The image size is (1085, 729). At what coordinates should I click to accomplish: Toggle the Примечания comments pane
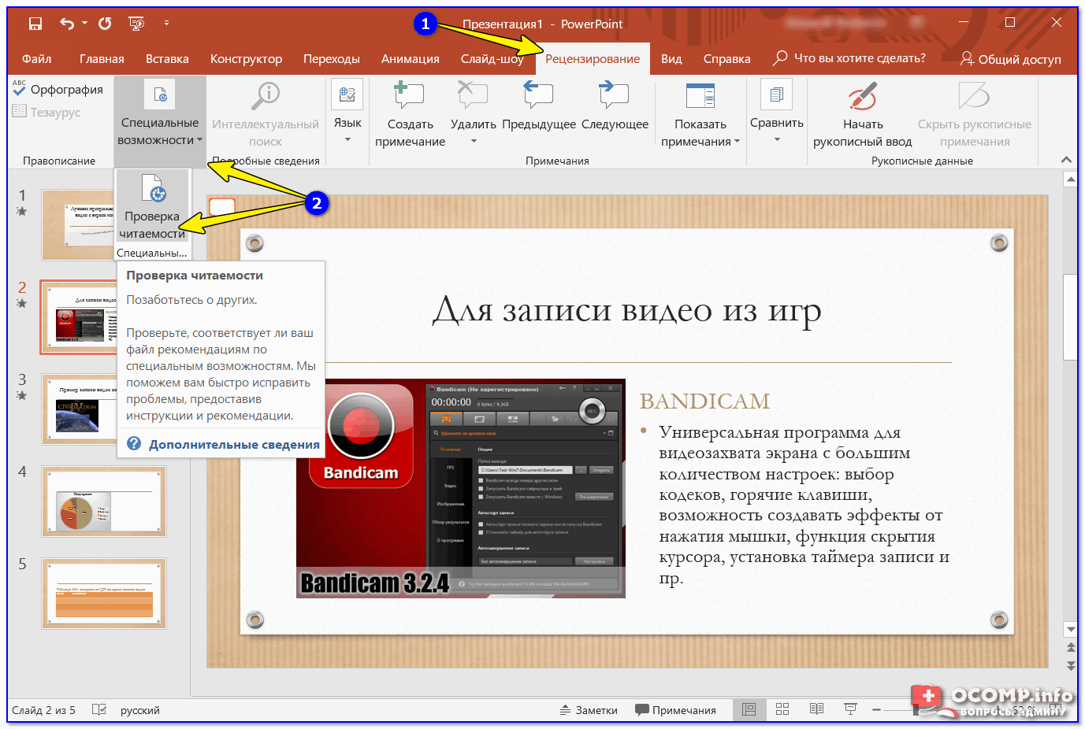[x=675, y=710]
